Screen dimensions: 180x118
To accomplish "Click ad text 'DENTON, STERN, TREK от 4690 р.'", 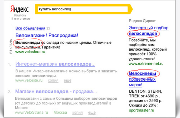I will (x=145, y=94).
